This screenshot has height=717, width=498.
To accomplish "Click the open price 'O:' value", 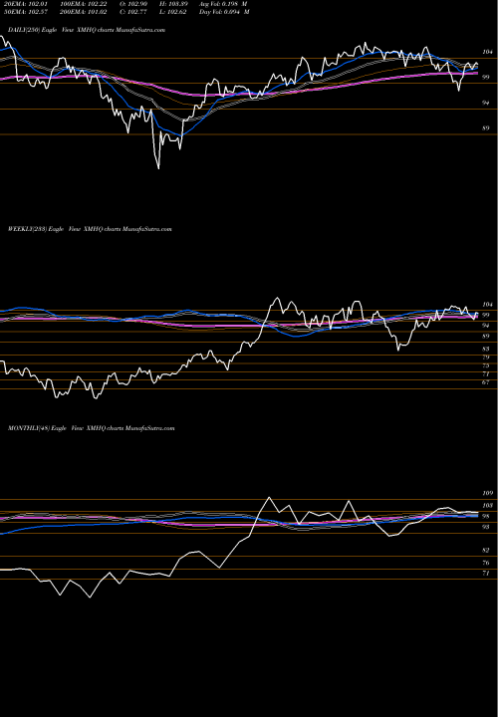I will (131, 3).
